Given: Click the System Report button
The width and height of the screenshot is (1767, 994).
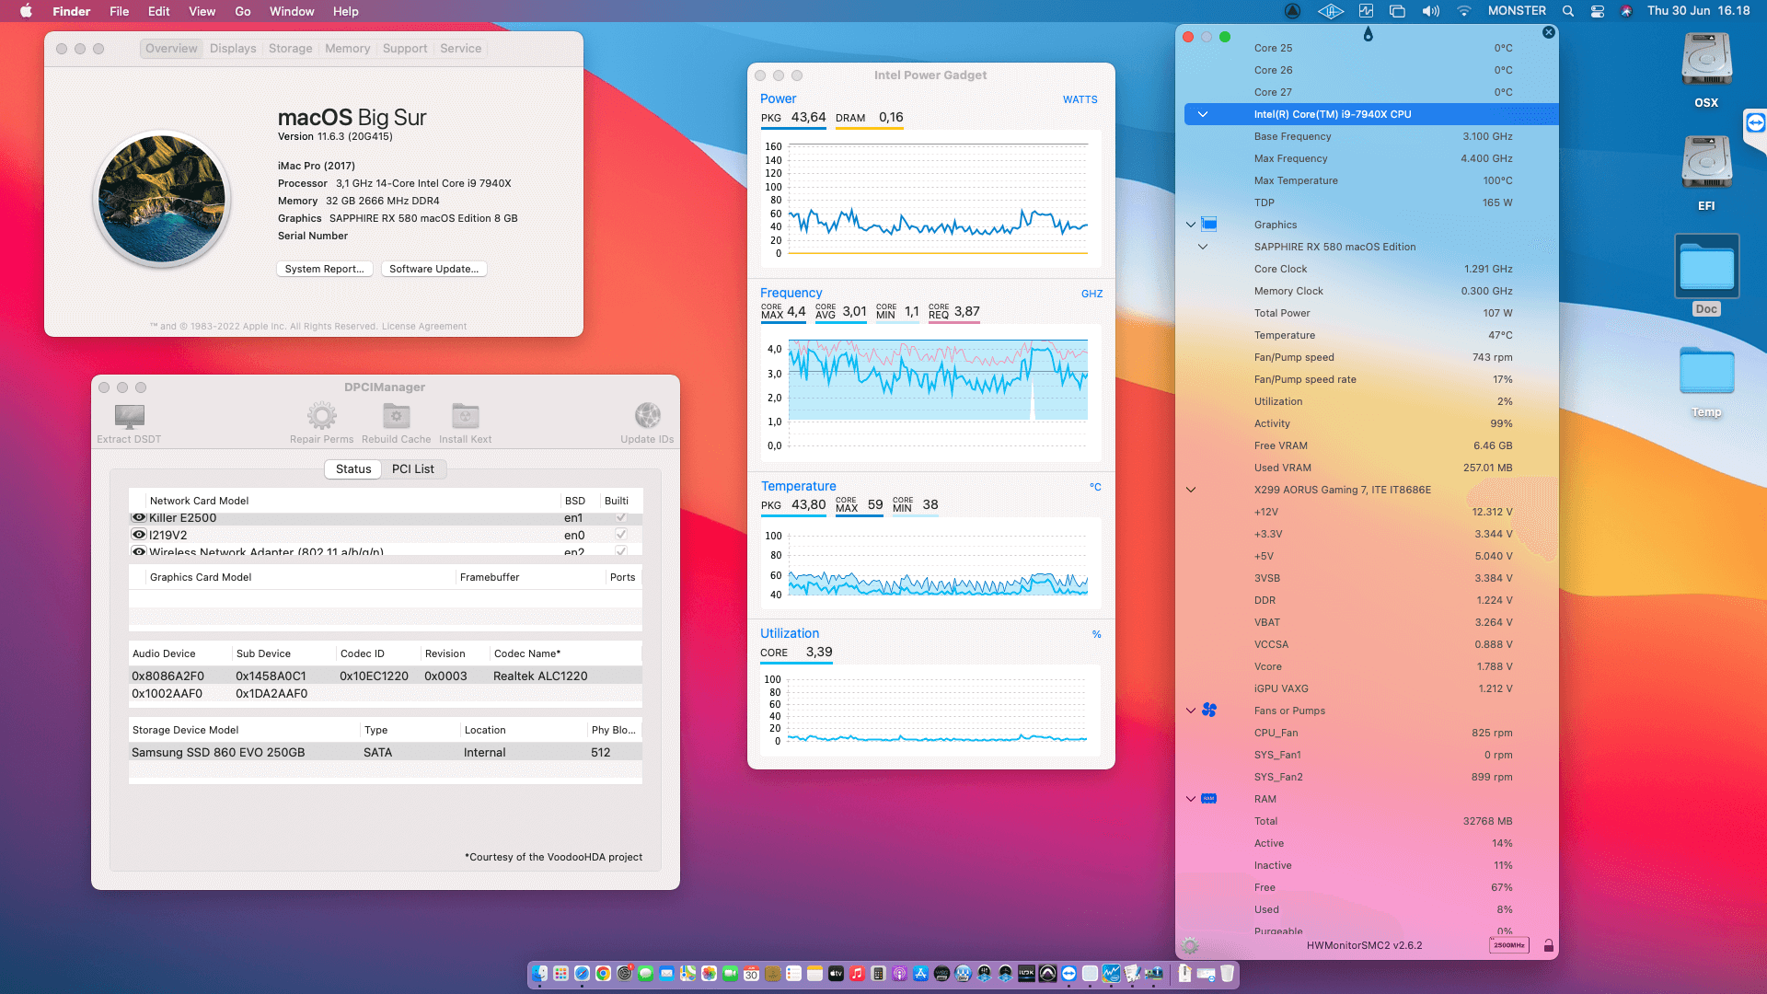Looking at the screenshot, I should click(x=324, y=269).
